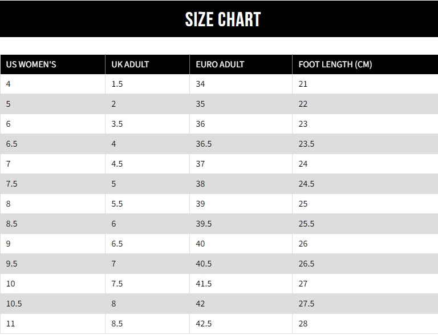Image resolution: width=438 pixels, height=335 pixels.
Task: Select the EURO ADULT column header
Action: coord(220,64)
